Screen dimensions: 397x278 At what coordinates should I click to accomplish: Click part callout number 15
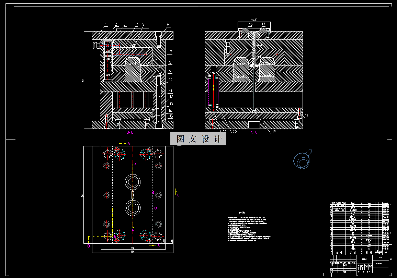[171, 116]
